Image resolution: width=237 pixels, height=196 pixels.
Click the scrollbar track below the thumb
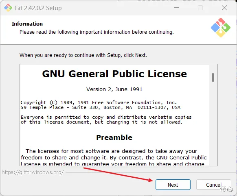point(213,124)
